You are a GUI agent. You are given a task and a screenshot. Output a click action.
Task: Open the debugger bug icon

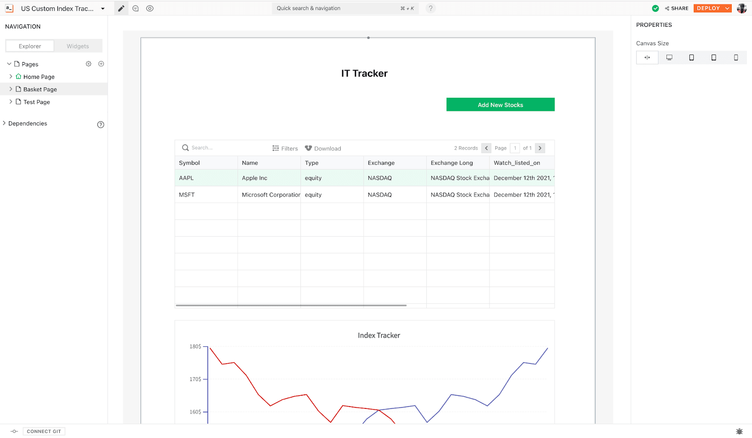pos(739,431)
